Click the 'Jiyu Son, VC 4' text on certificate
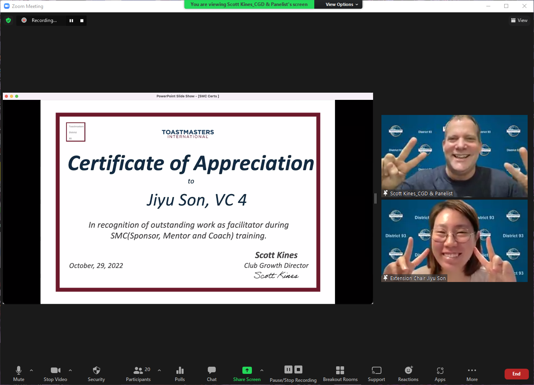 (x=197, y=200)
